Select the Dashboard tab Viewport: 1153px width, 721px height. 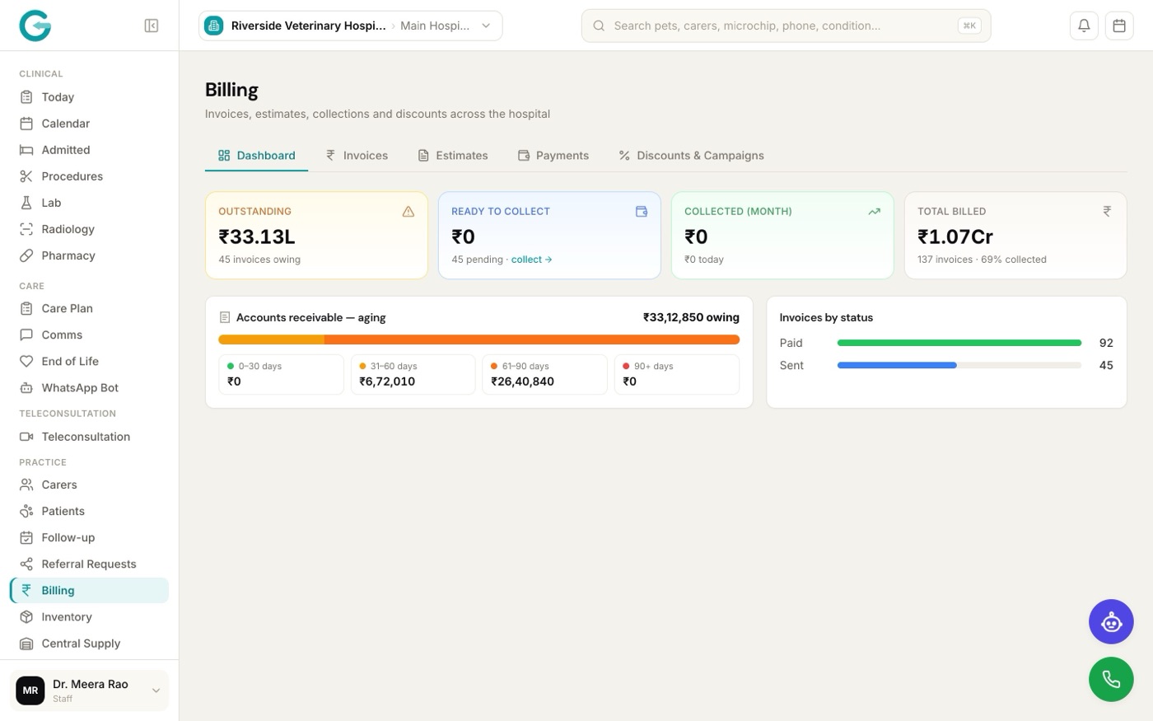[256, 156]
